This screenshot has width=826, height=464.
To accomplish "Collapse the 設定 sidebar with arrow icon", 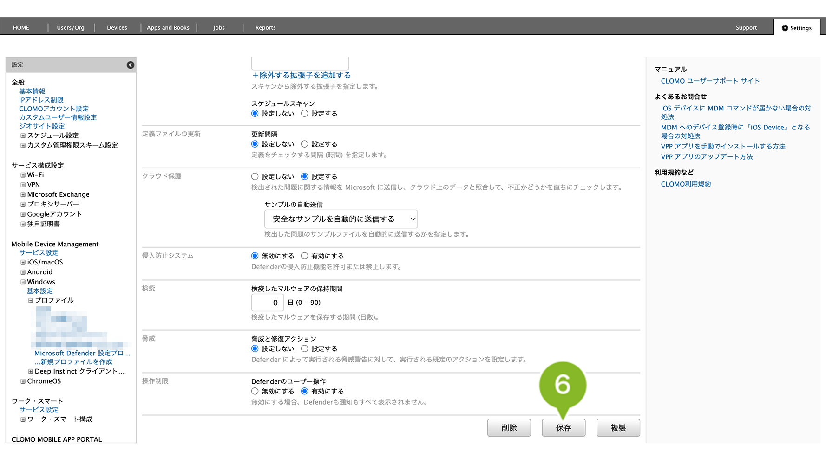I will tap(131, 65).
